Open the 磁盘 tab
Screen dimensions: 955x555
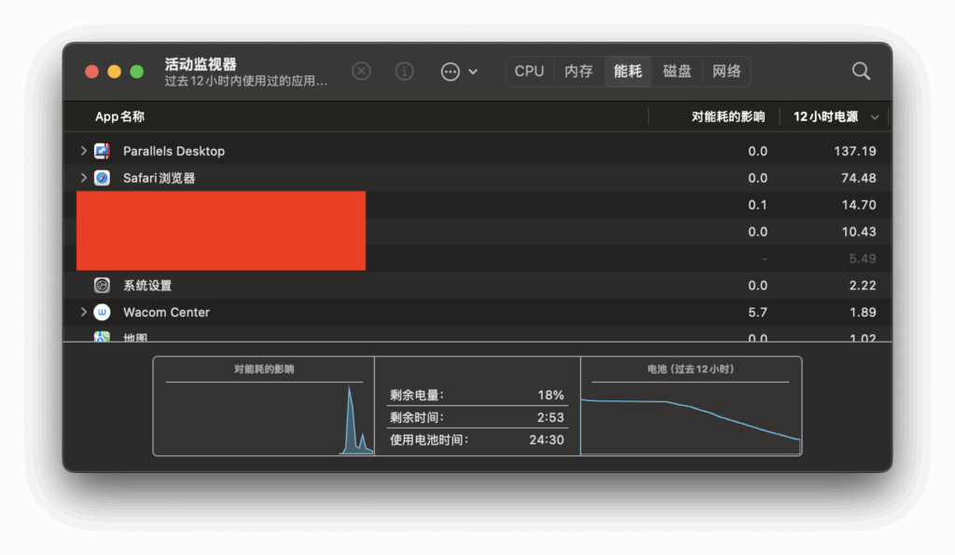[x=677, y=72]
